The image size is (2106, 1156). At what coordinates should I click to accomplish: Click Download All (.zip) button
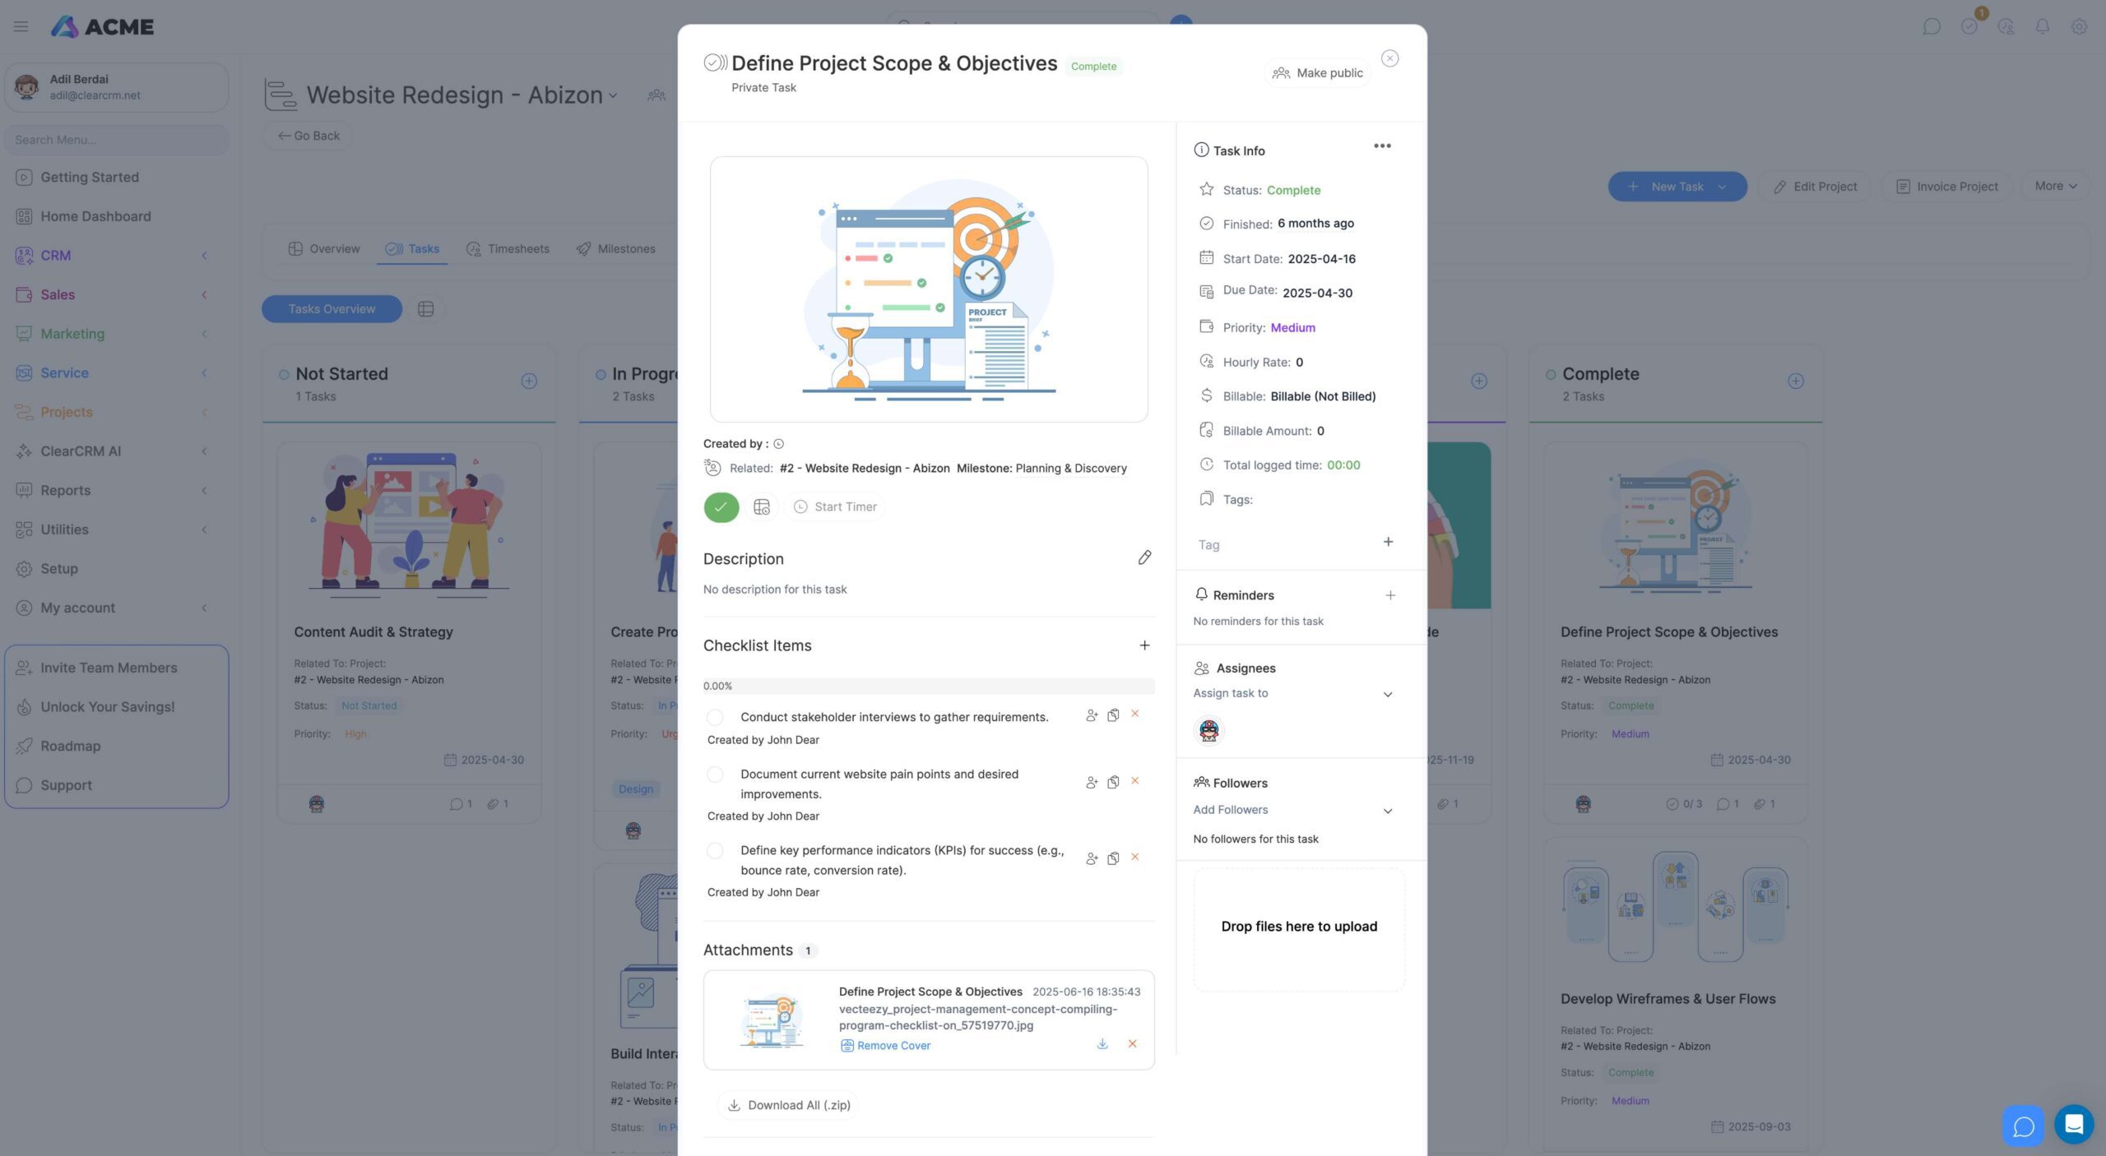(x=789, y=1105)
